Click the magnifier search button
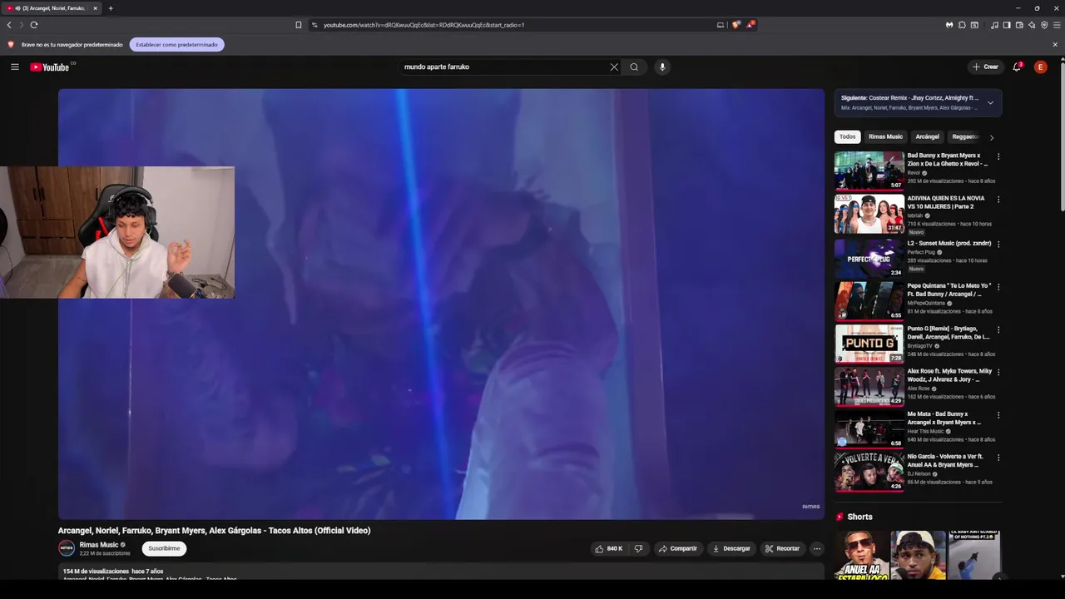Screen dimensions: 1065x599 coord(634,67)
